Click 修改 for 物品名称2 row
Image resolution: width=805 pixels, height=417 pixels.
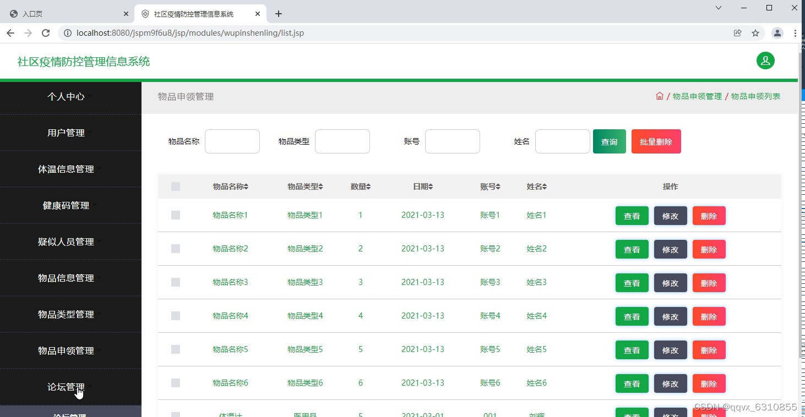pyautogui.click(x=671, y=249)
